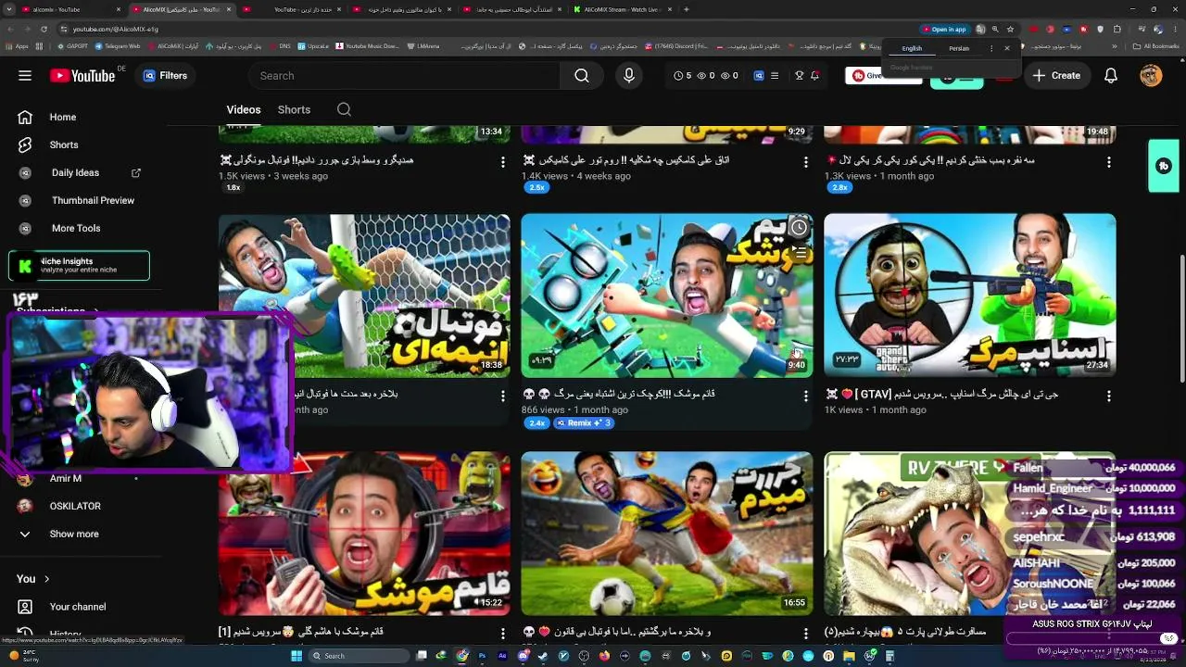Go to YouTube home via the logo
The height and width of the screenshot is (667, 1186).
82,76
